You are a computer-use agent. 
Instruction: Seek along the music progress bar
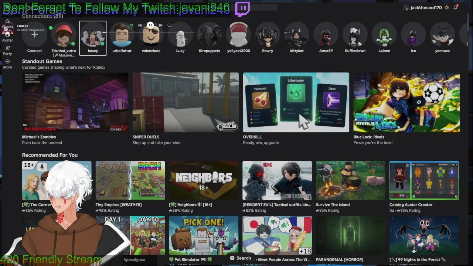150,32
